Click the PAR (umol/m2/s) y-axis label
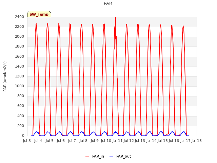 5,76
